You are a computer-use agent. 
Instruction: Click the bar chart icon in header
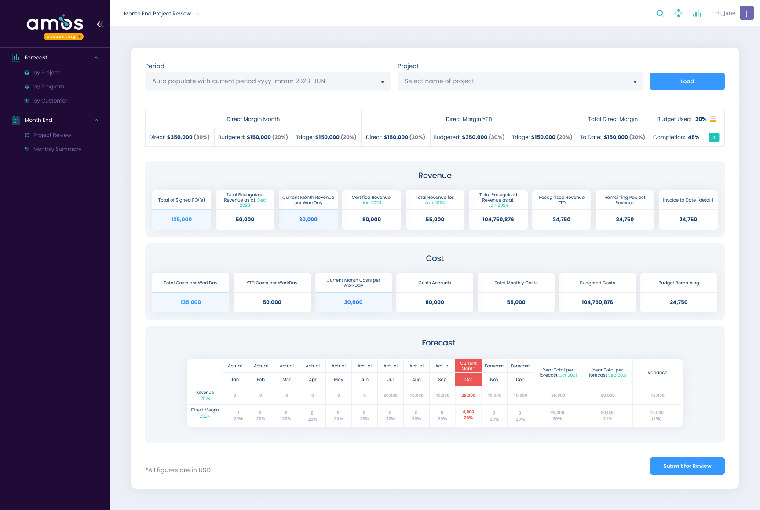tap(697, 14)
